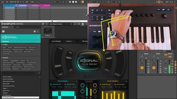
Task: Click preset up/down stepper beside Airy Bass Groove
Action: (71, 24)
